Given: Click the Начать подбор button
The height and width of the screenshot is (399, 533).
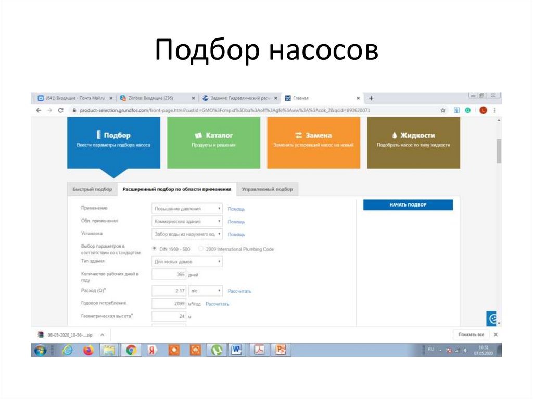Looking at the screenshot, I should (x=408, y=205).
